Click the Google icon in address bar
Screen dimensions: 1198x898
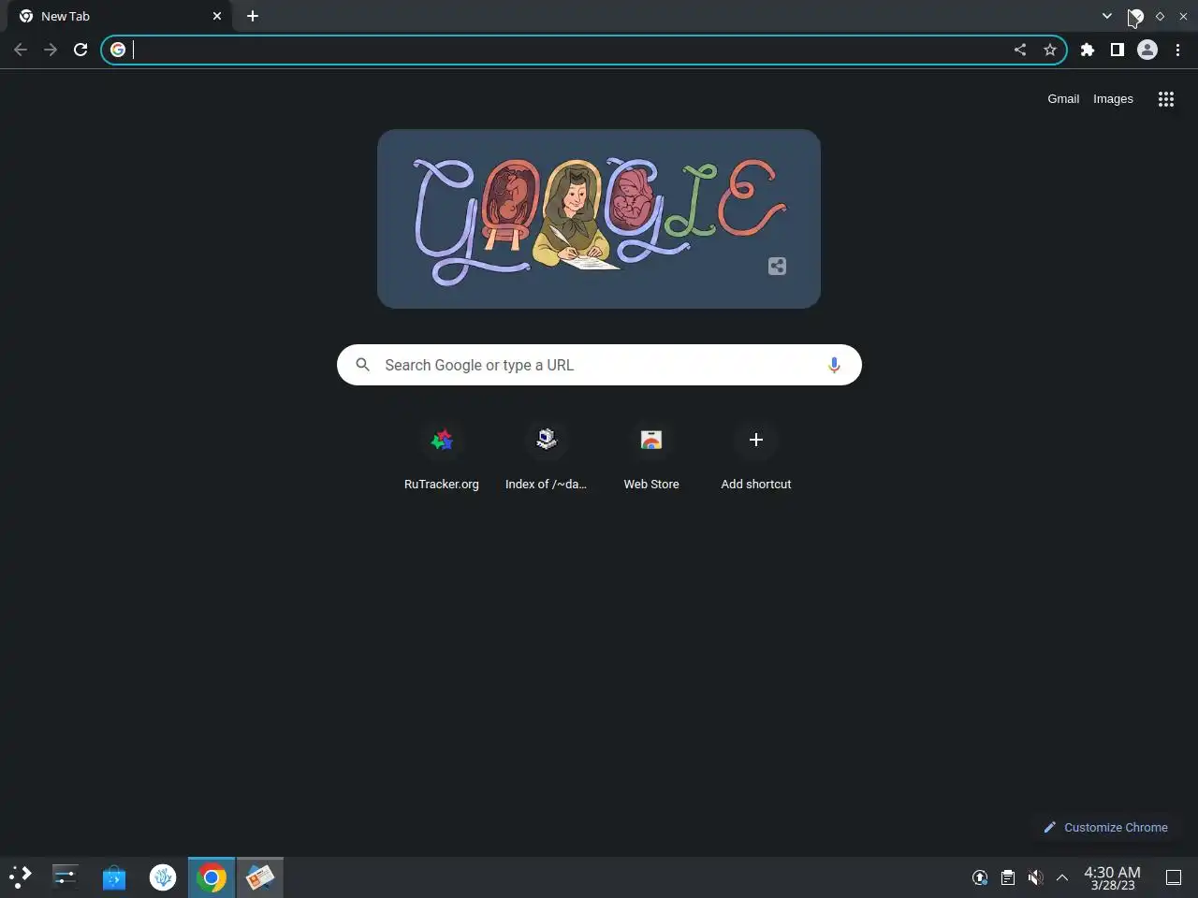118,50
